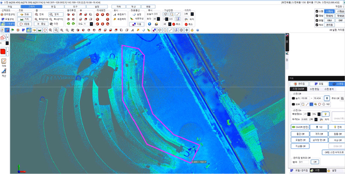The height and width of the screenshot is (174, 345).
Task: Click the 이미지 취소 red cancel icon
Action: coord(186,24)
